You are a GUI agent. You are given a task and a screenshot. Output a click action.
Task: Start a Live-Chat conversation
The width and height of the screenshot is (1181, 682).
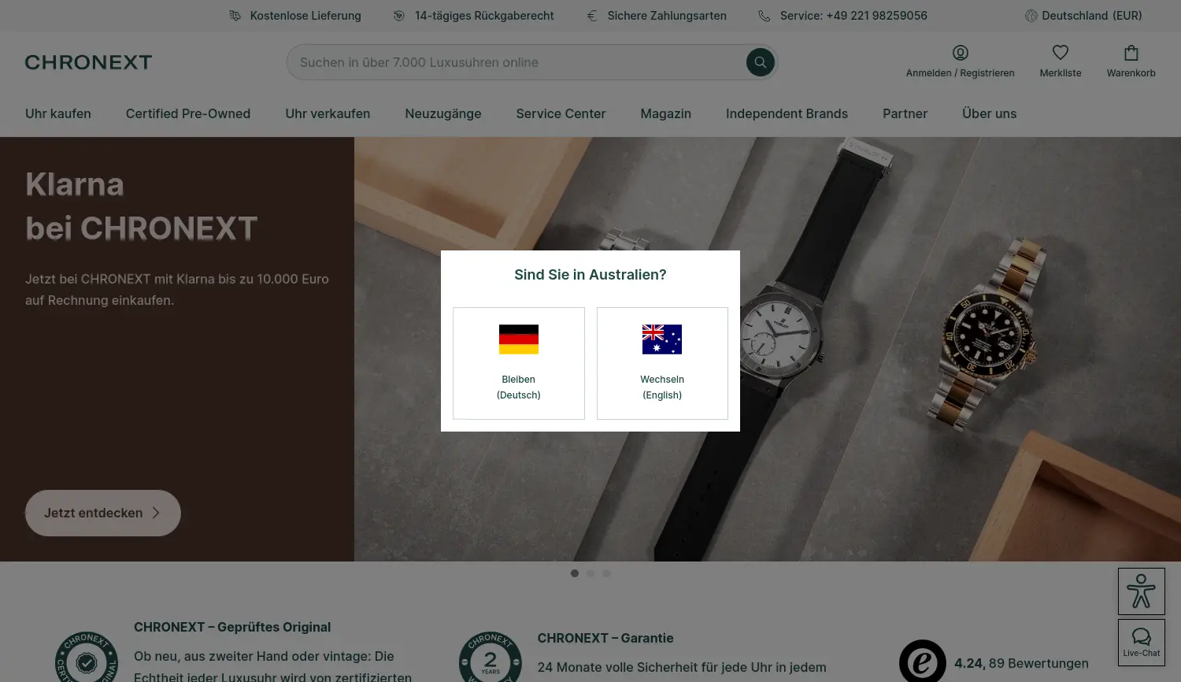point(1141,642)
